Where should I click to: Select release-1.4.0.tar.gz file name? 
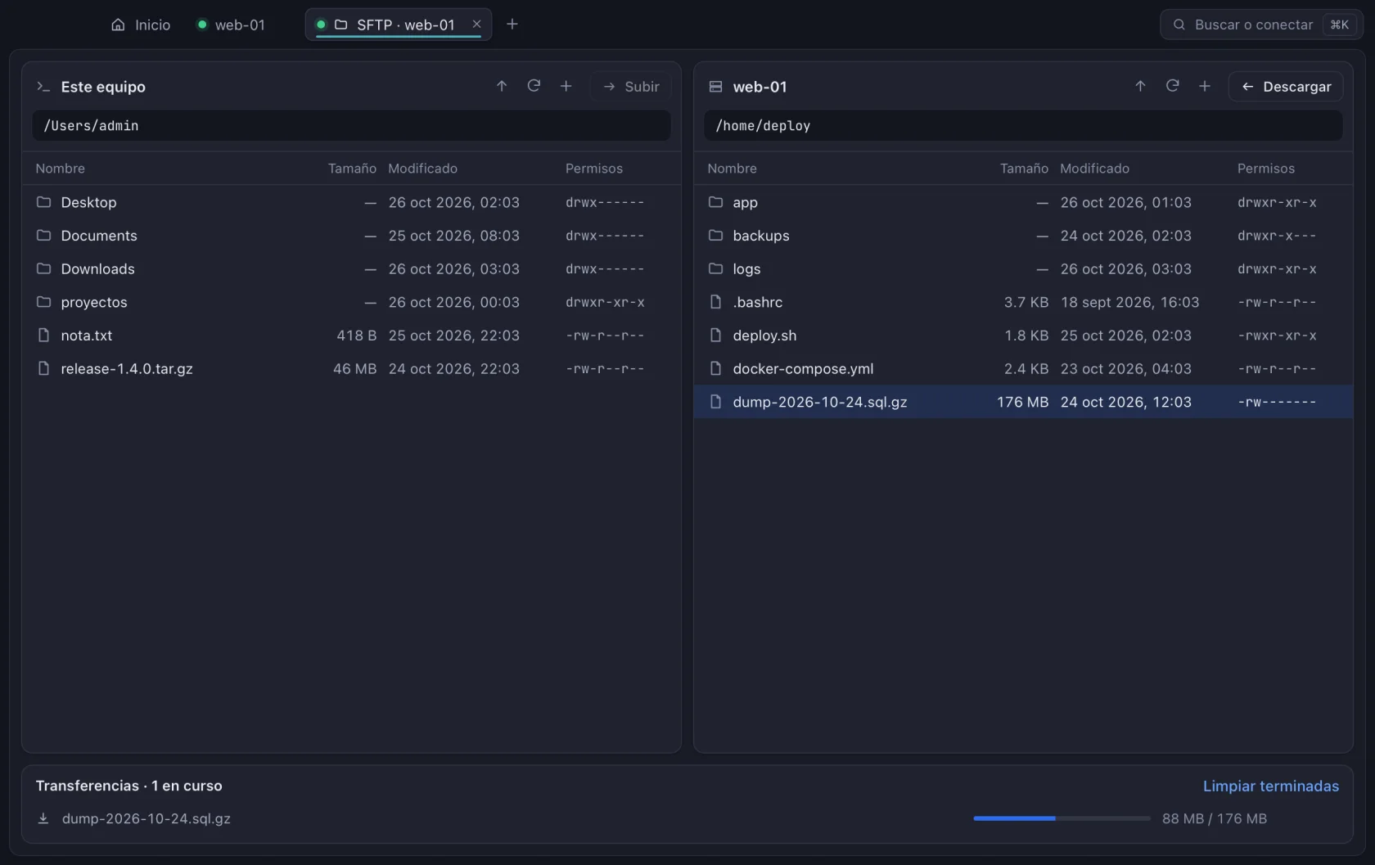(x=127, y=369)
